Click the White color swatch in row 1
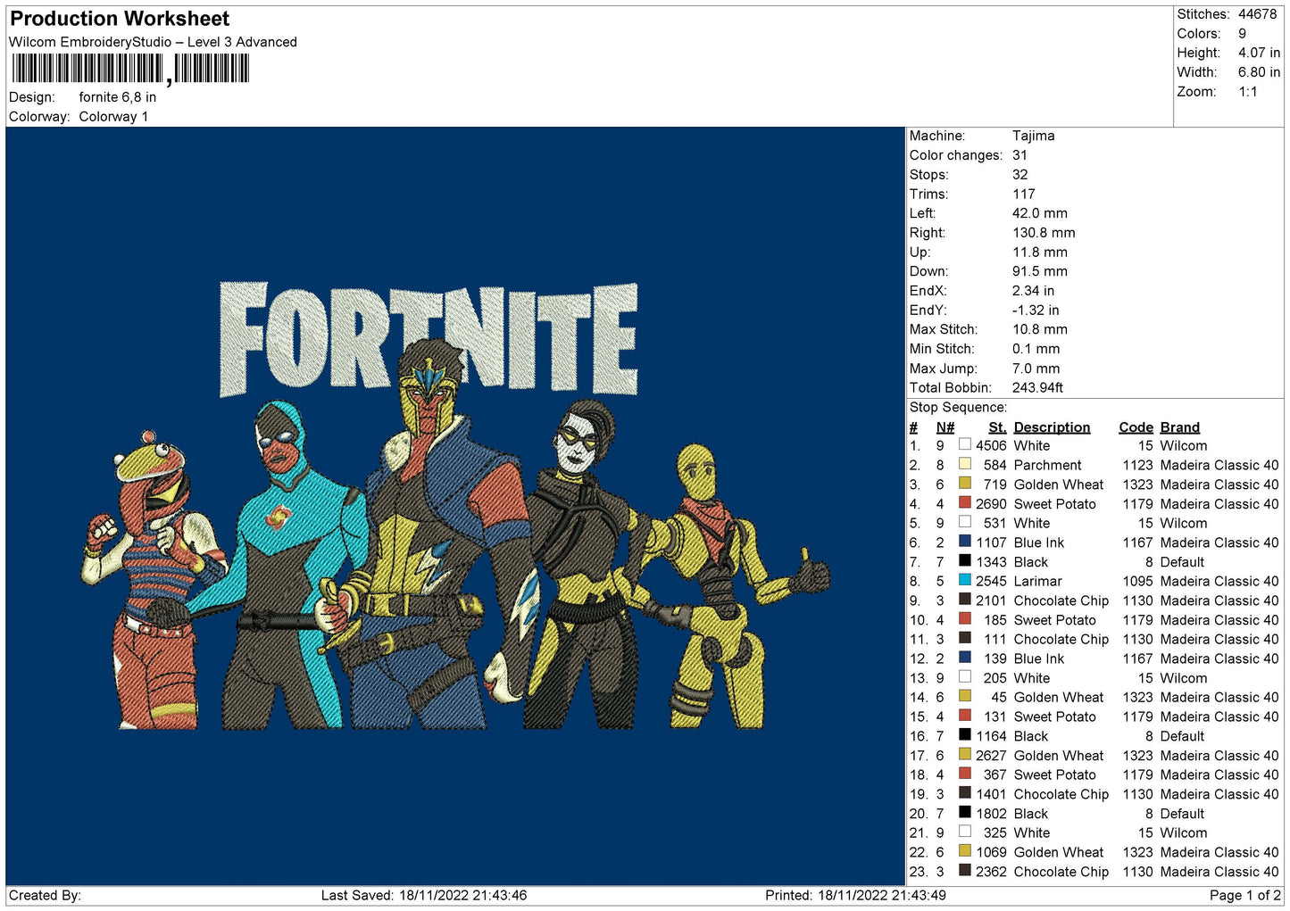This screenshot has height=911, width=1290. click(x=965, y=444)
